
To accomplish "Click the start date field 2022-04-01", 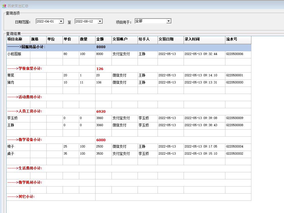I will click(47, 21).
